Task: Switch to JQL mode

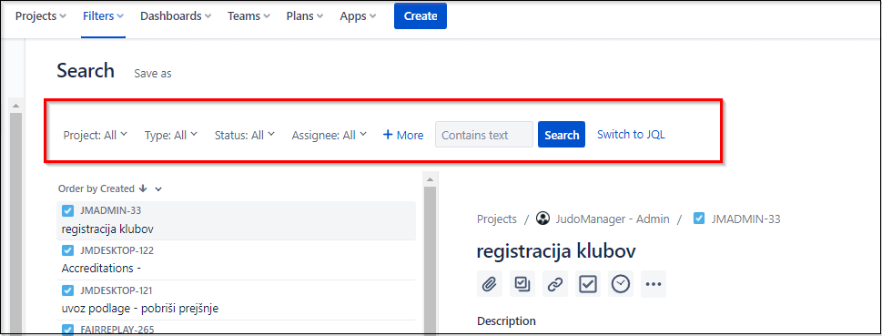Action: coord(631,135)
